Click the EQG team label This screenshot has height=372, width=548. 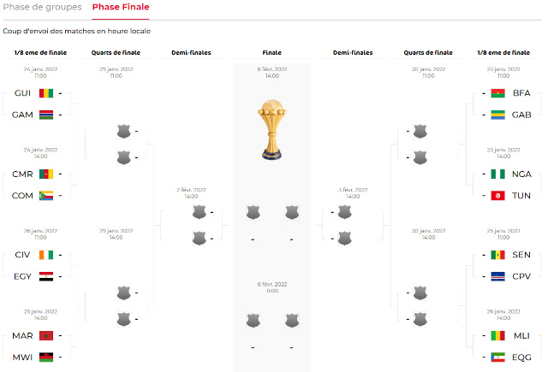[521, 357]
